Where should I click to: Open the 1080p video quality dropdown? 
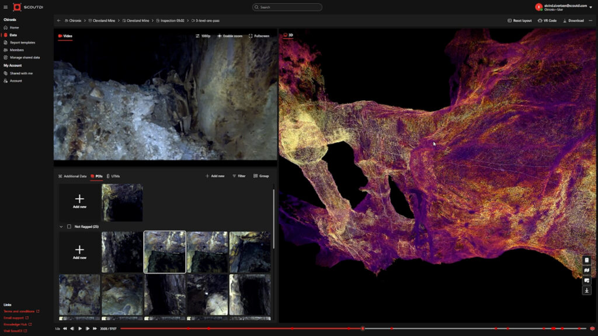tap(203, 36)
